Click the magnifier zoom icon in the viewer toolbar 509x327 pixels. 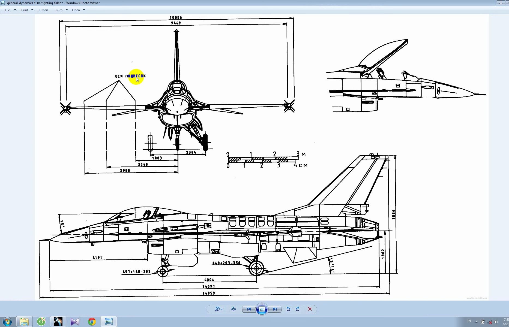click(x=217, y=309)
